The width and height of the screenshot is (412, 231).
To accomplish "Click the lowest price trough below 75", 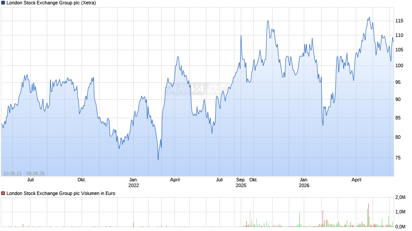I will pyautogui.click(x=158, y=159).
